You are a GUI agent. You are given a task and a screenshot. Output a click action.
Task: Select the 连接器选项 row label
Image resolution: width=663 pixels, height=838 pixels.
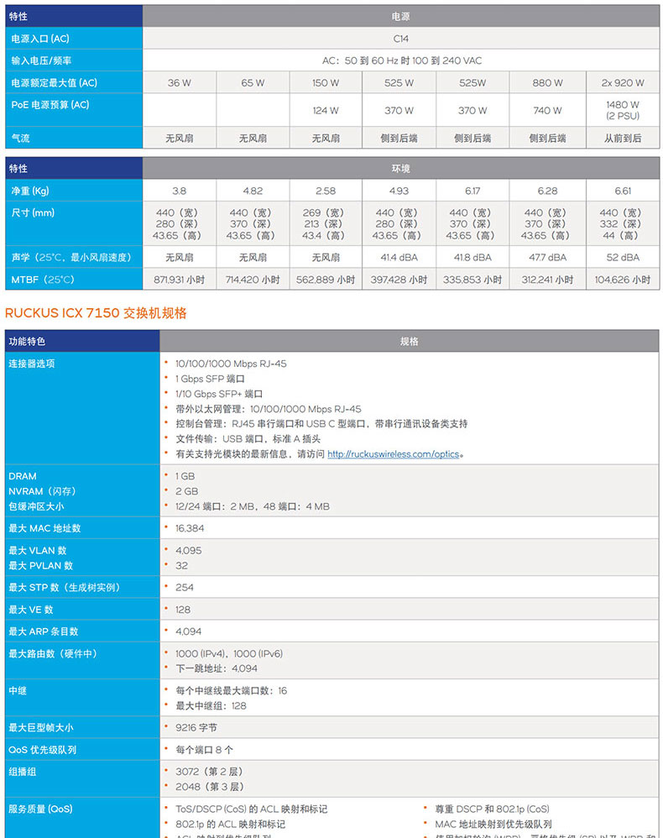32,364
